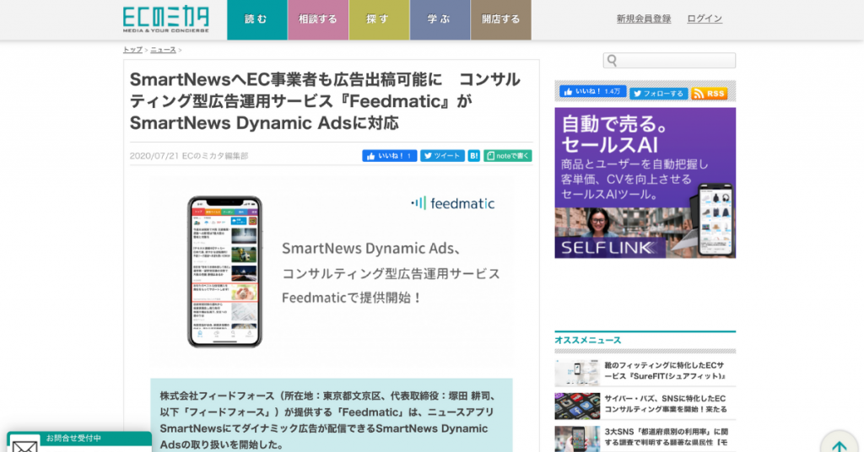Click the SureFIT news thumbnail
Image resolution: width=864 pixels, height=452 pixels.
pyautogui.click(x=577, y=373)
